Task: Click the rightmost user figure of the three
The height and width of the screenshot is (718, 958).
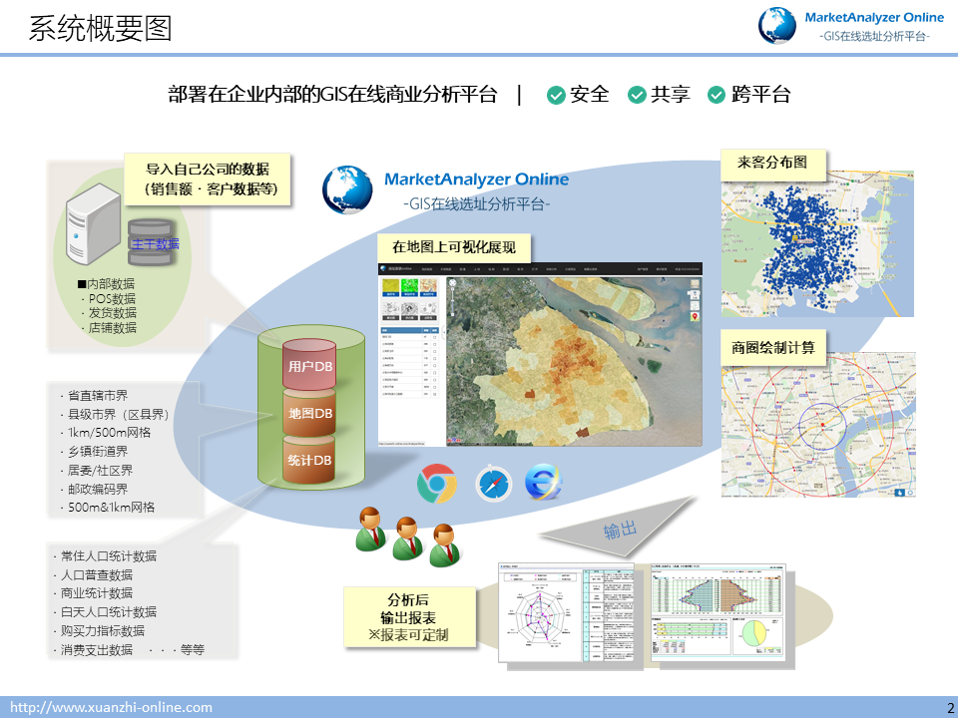Action: [x=445, y=545]
